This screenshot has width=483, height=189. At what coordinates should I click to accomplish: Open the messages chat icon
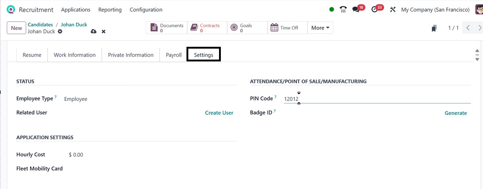click(356, 10)
